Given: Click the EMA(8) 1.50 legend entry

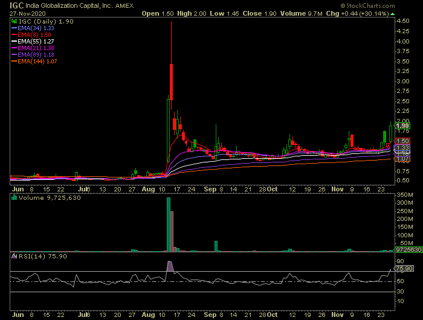Looking at the screenshot, I should coord(31,35).
